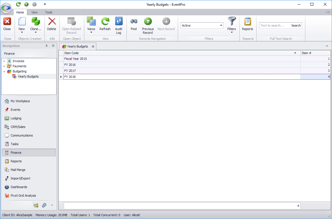
Task: Pin the Navigation panel
Action: 46,46
